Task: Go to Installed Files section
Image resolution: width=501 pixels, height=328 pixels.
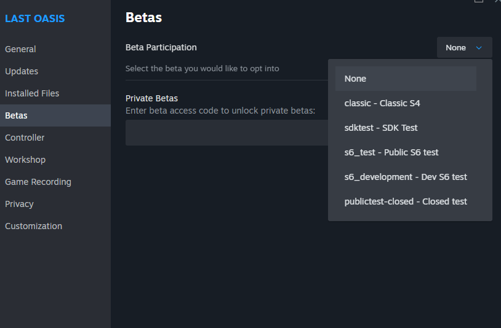Action: click(55, 93)
